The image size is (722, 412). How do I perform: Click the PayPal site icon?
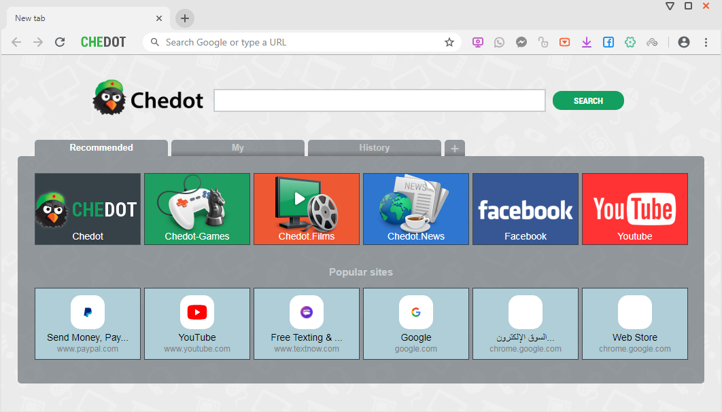pyautogui.click(x=88, y=312)
